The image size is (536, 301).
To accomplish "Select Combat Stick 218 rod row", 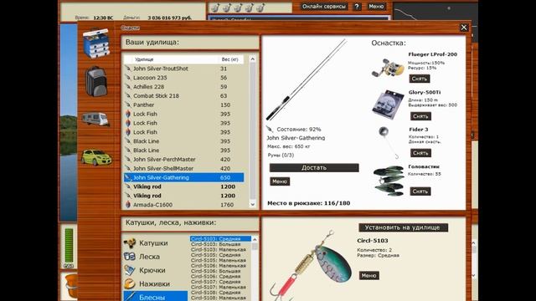I will 183,96.
